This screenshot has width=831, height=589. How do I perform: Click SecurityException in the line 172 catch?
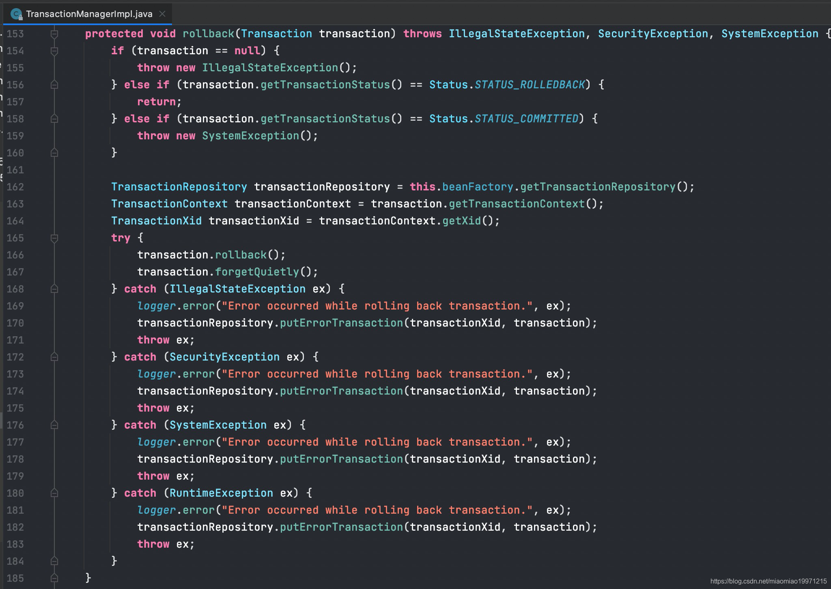pyautogui.click(x=224, y=357)
